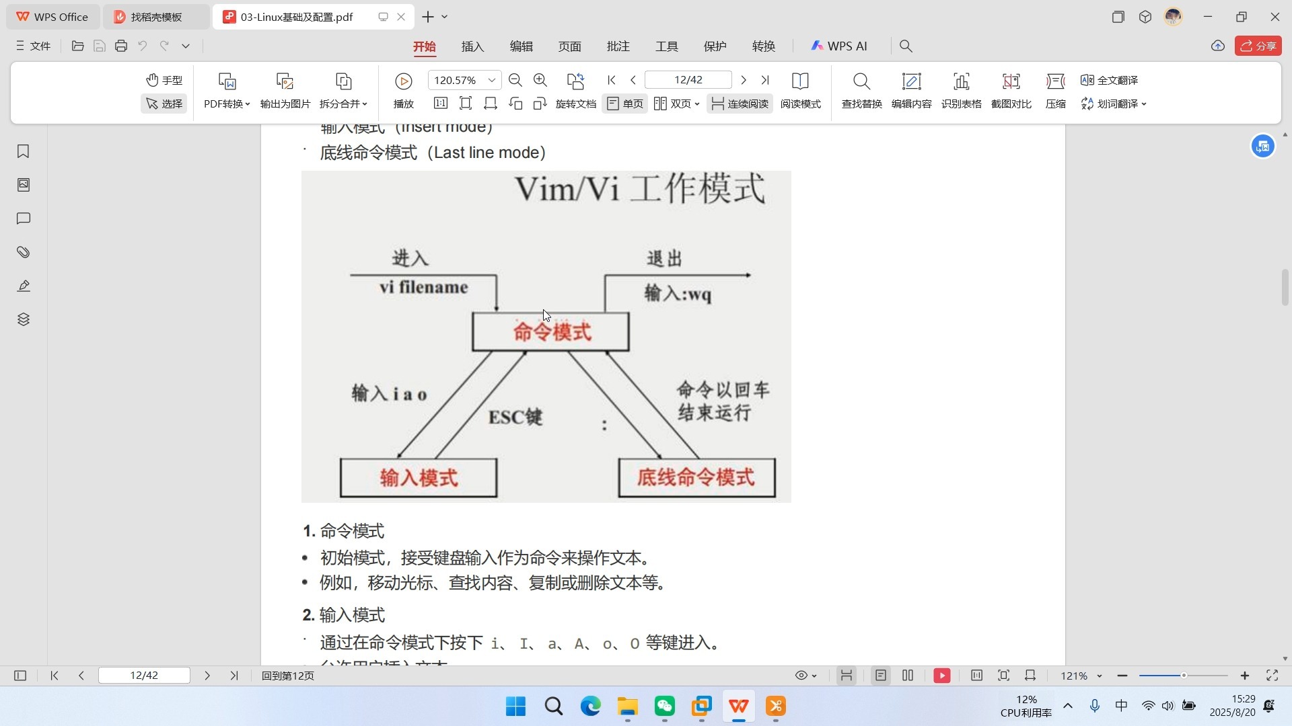Viewport: 1292px width, 726px height.
Task: Open the 划词翻译 translation dropdown
Action: coord(1114,104)
